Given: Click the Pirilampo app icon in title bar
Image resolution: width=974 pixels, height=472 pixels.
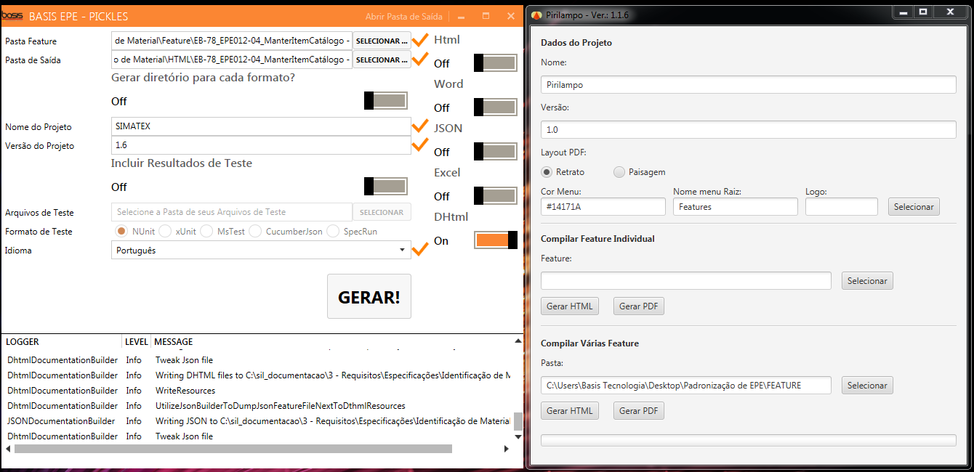Looking at the screenshot, I should pyautogui.click(x=536, y=15).
